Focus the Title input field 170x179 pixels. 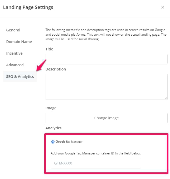[x=106, y=59]
